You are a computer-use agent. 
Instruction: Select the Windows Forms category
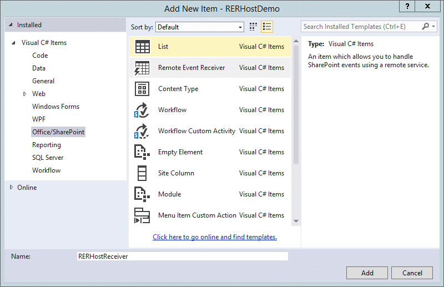(56, 107)
